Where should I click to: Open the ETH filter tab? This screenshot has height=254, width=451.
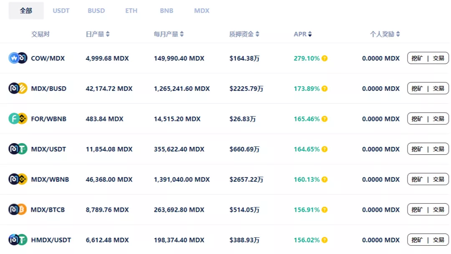(131, 10)
